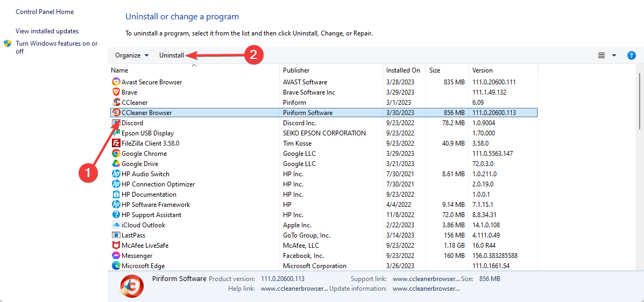
Task: Select Google Drive program name
Action: 140,164
